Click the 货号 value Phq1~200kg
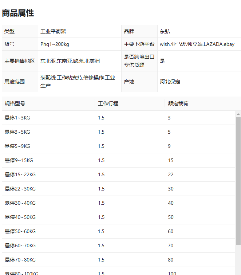241x275 pixels. pyautogui.click(x=55, y=44)
